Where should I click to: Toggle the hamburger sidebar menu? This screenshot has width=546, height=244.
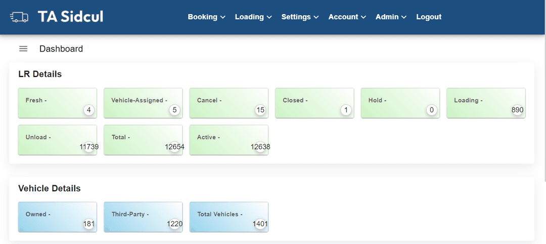[x=23, y=49]
